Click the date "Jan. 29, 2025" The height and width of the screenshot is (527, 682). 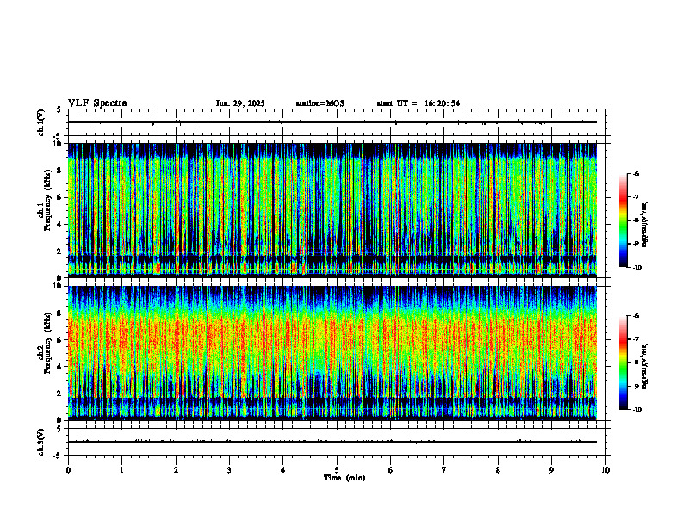pyautogui.click(x=240, y=103)
